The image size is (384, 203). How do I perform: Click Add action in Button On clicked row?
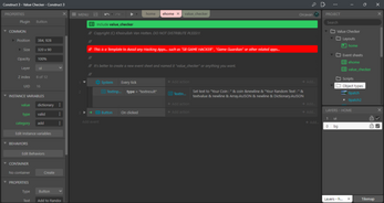tap(179, 112)
